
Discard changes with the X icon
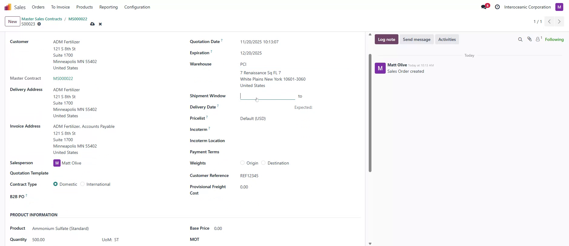click(x=100, y=24)
